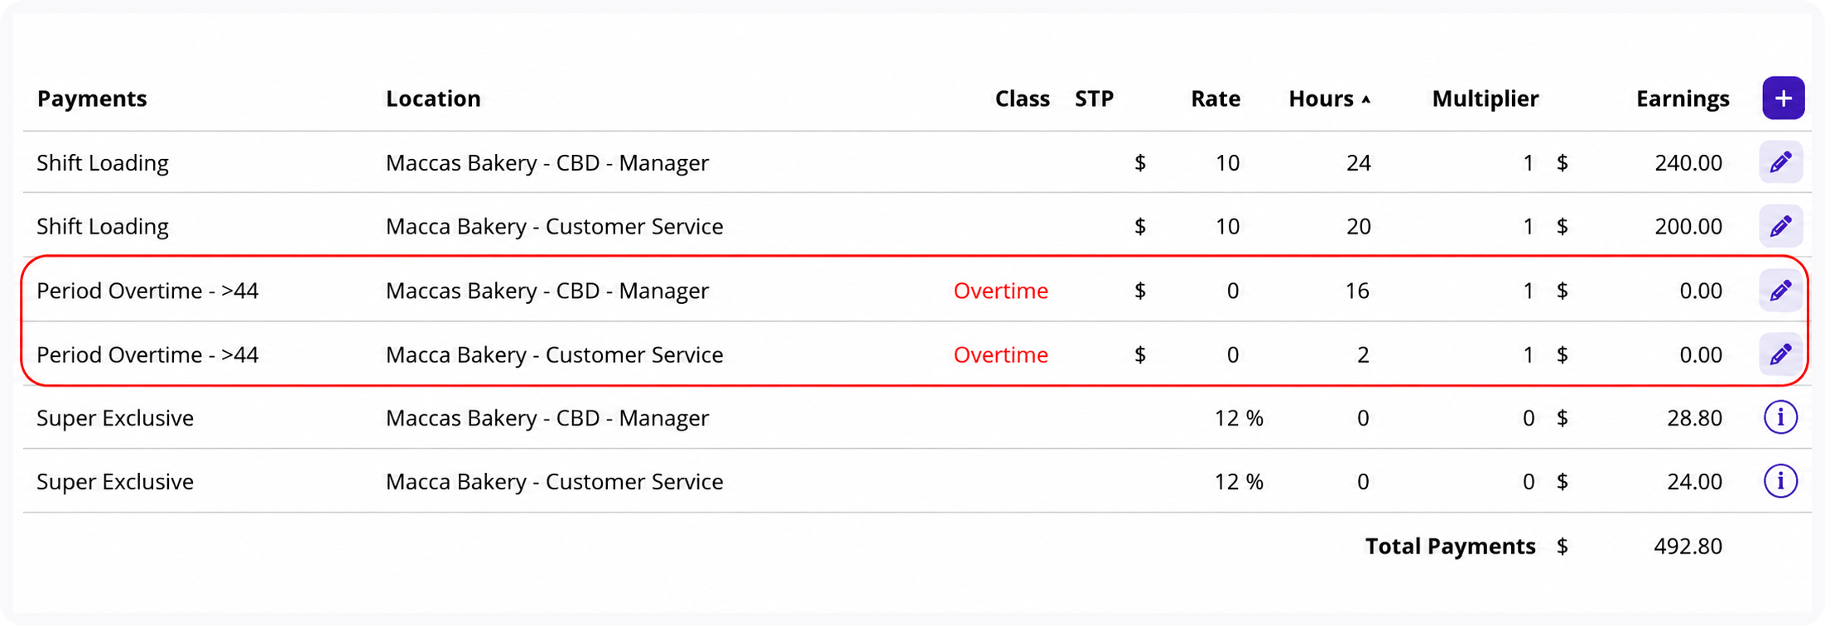Click the Rate column header

coord(1216,99)
